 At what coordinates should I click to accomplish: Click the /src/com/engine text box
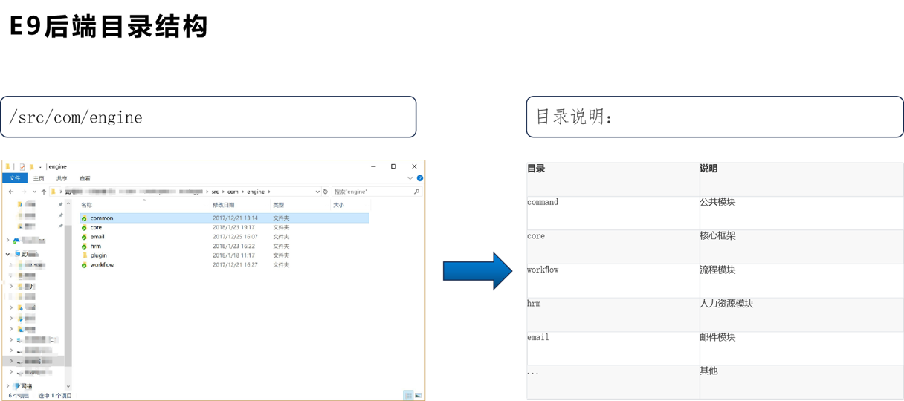tap(208, 117)
